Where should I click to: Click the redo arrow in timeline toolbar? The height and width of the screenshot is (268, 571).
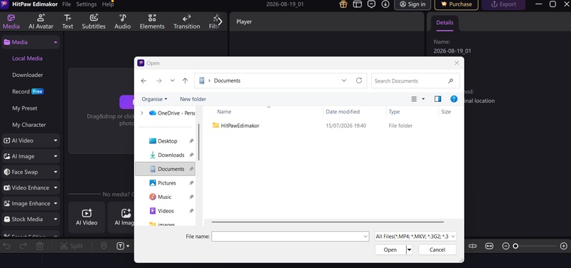tap(23, 246)
